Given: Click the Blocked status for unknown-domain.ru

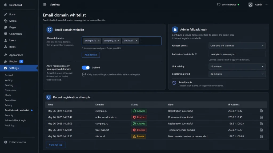Looking at the screenshot, I should click(x=139, y=117).
